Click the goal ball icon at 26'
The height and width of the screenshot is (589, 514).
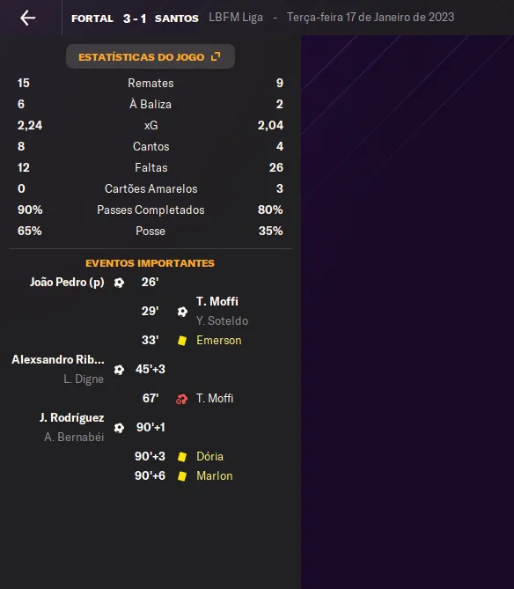pos(119,283)
